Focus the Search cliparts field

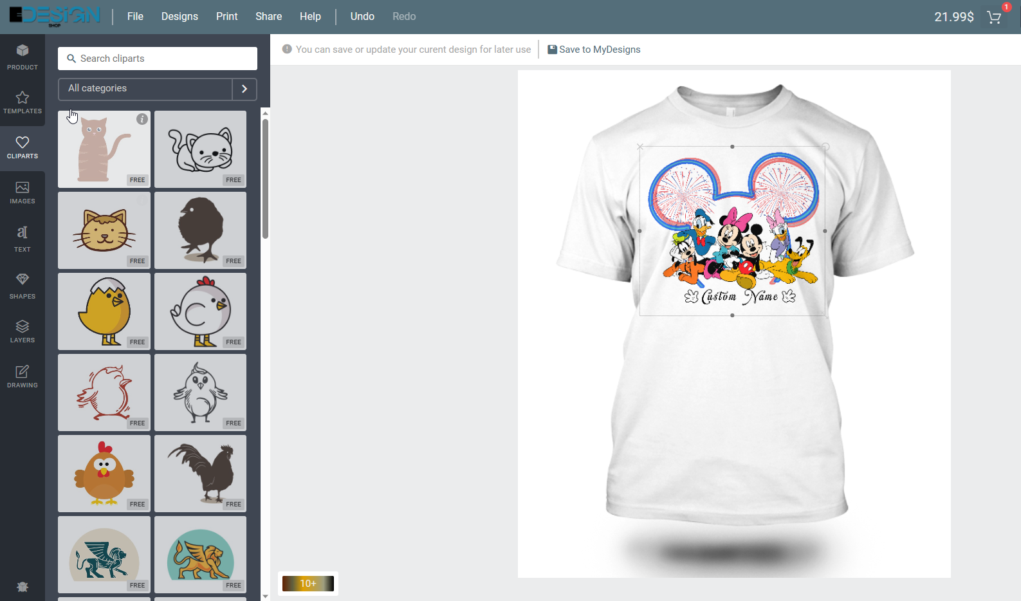(158, 59)
